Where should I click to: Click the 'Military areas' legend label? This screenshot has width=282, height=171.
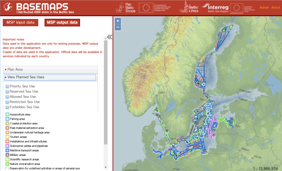[18, 155]
